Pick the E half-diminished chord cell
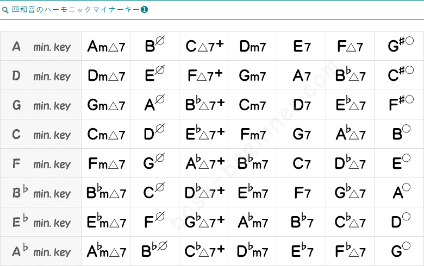Image resolution: width=424 pixels, height=266 pixels. [x=155, y=76]
